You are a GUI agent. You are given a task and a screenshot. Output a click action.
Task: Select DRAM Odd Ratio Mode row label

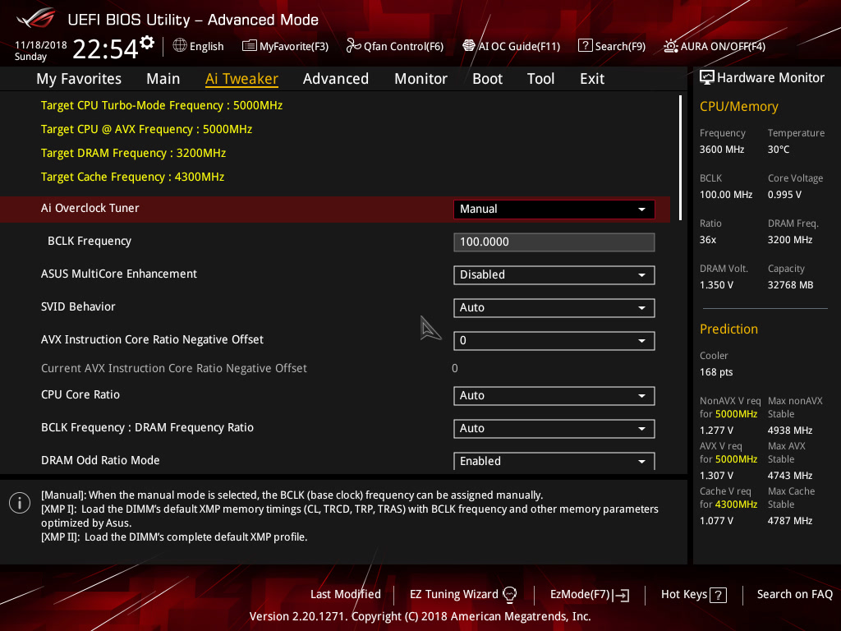coord(100,460)
